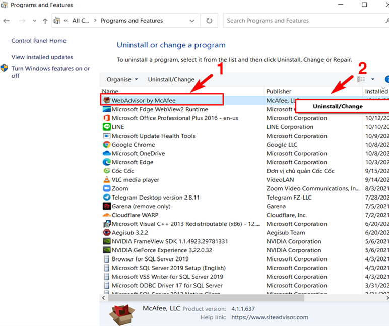Click the Zoom app icon

pos(107,188)
